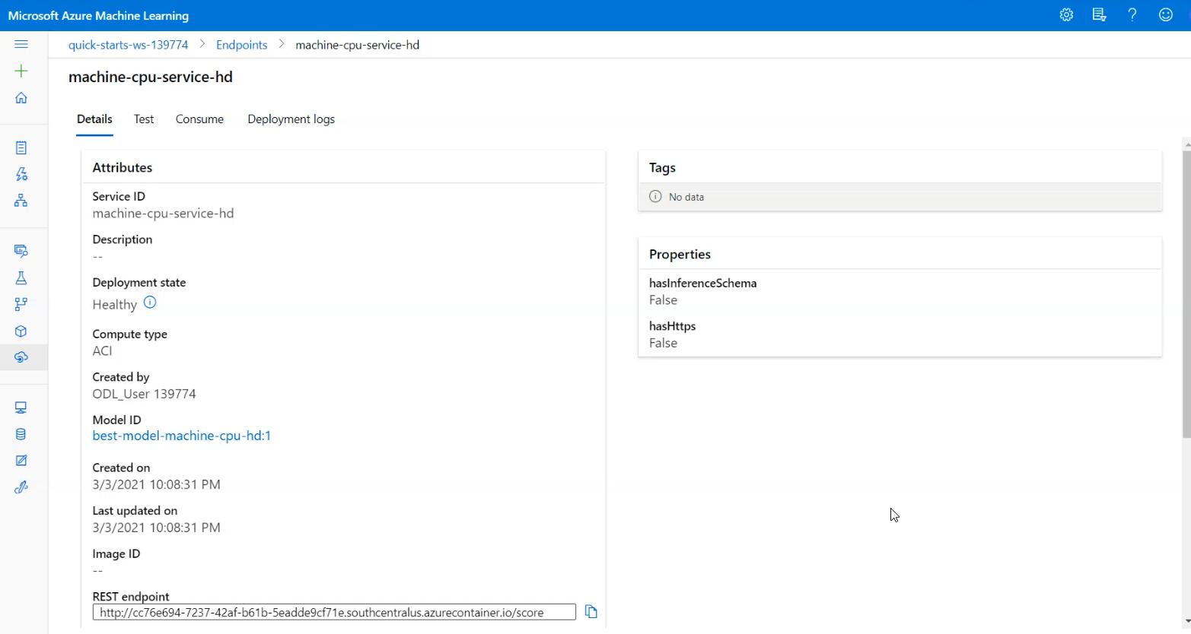Click the Tags panel heading
The width and height of the screenshot is (1191, 634).
[x=662, y=168]
